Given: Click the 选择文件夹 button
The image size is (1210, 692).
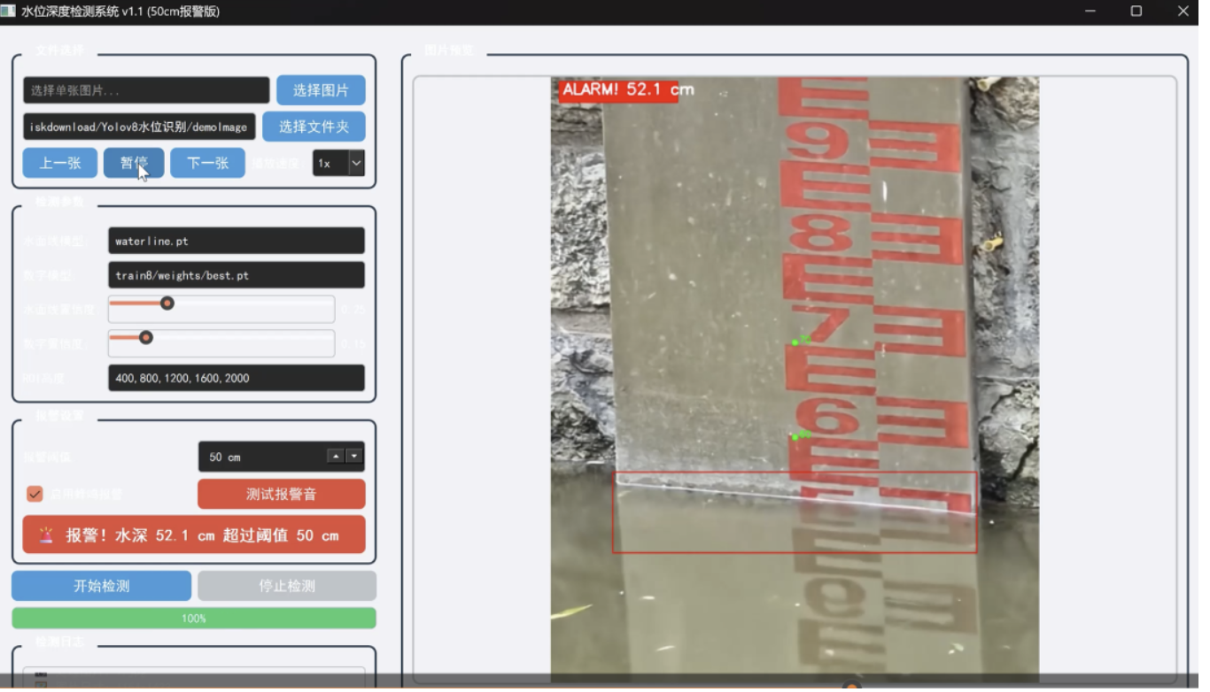Looking at the screenshot, I should point(314,127).
